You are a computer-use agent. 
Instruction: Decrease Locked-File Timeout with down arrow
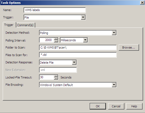tap(56, 78)
